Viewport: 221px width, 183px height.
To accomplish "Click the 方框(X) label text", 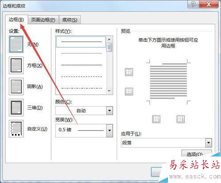I will 35,65.
